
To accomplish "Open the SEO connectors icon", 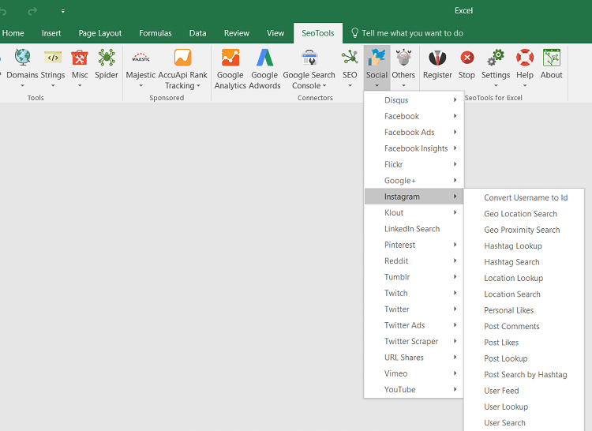I will (x=350, y=58).
